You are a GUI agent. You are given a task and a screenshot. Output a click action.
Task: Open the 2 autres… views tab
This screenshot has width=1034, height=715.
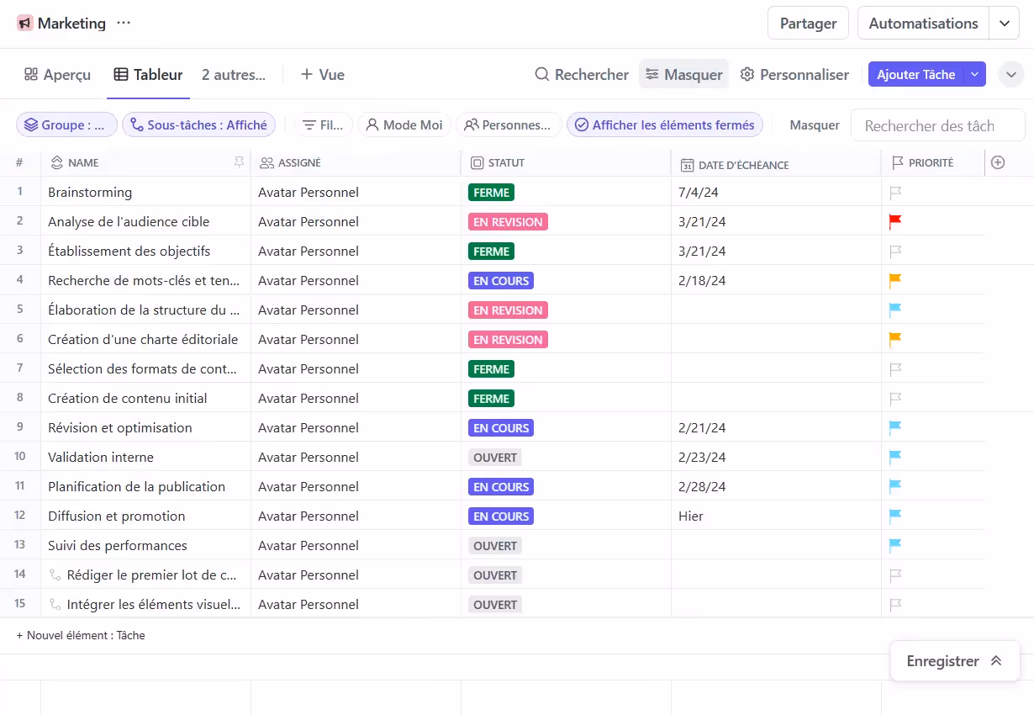coord(233,75)
